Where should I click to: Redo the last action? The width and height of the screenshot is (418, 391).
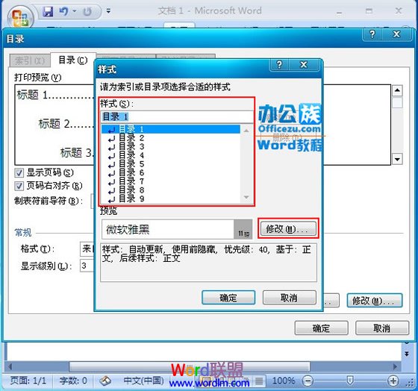pos(87,11)
